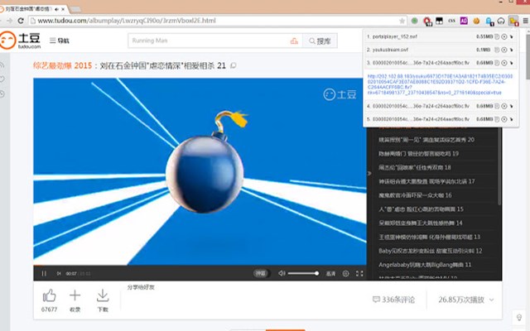Click the Tudou logo

pyautogui.click(x=20, y=41)
